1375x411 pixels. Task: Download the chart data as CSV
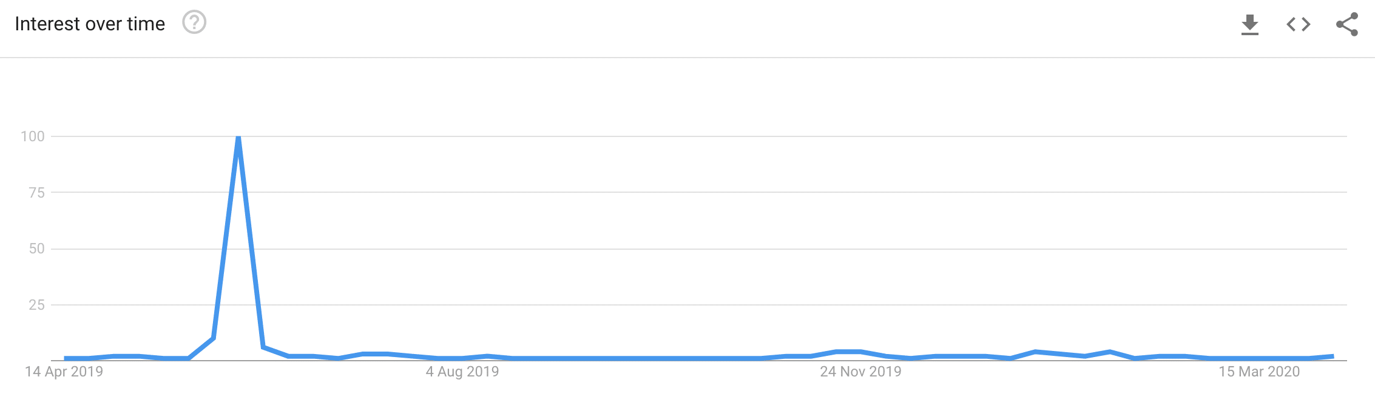click(x=1249, y=24)
